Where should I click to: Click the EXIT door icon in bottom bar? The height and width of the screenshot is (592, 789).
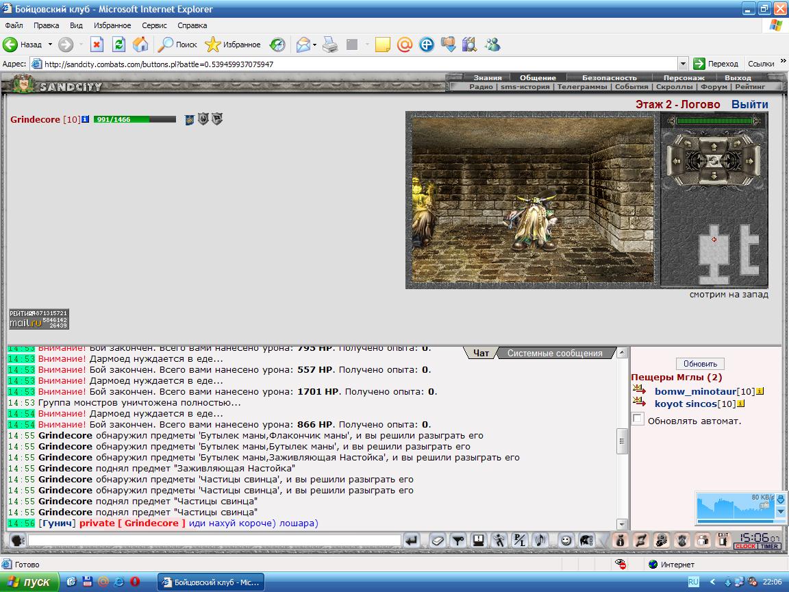(x=723, y=540)
